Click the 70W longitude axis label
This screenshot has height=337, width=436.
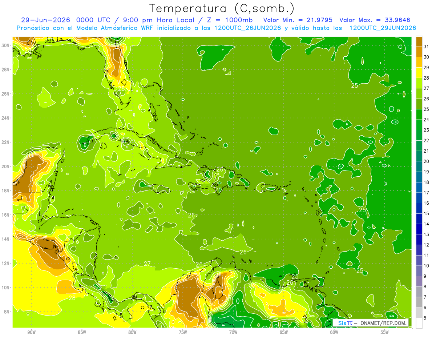[x=233, y=332]
